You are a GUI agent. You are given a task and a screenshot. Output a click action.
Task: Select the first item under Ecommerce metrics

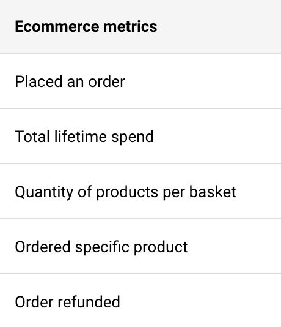pyautogui.click(x=140, y=81)
